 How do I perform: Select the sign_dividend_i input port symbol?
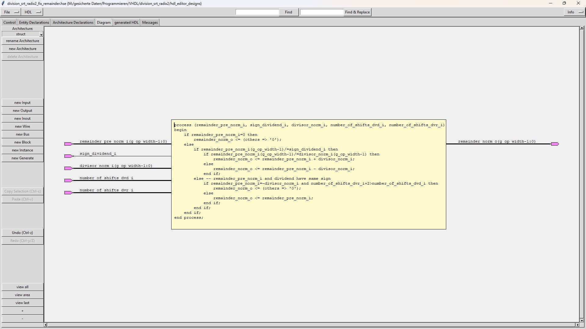pyautogui.click(x=68, y=156)
